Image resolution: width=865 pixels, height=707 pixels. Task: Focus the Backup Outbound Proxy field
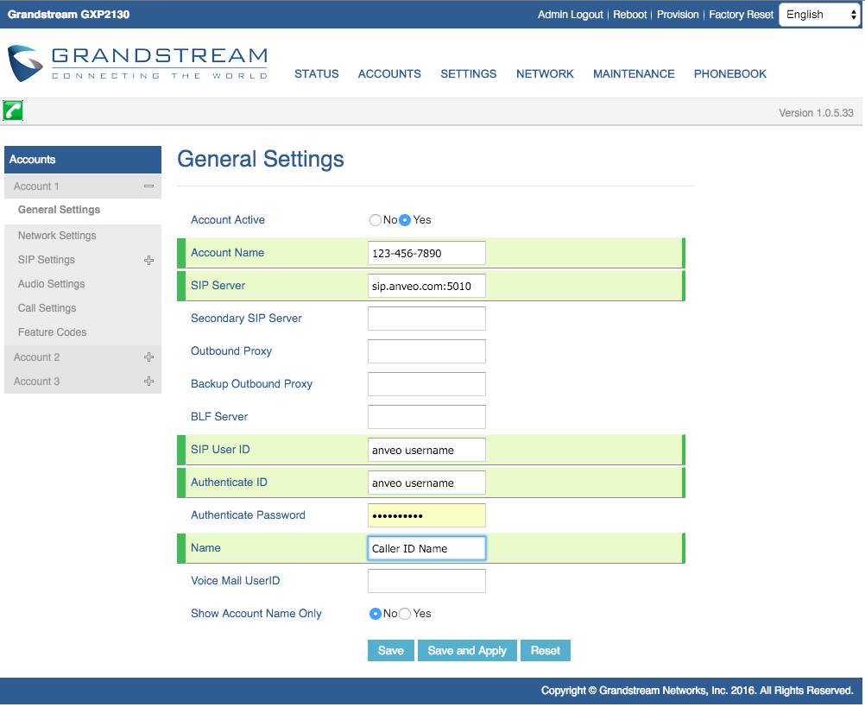click(426, 384)
